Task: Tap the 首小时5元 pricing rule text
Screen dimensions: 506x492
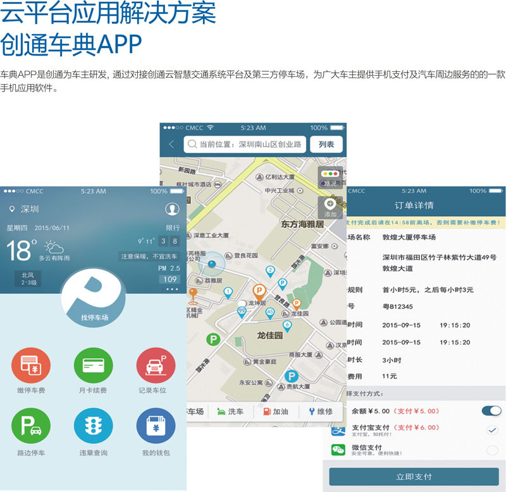Action: point(428,290)
